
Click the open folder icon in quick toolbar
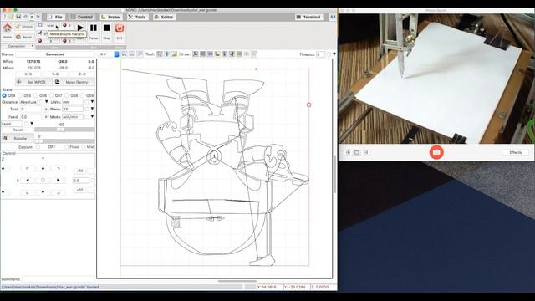tap(11, 17)
